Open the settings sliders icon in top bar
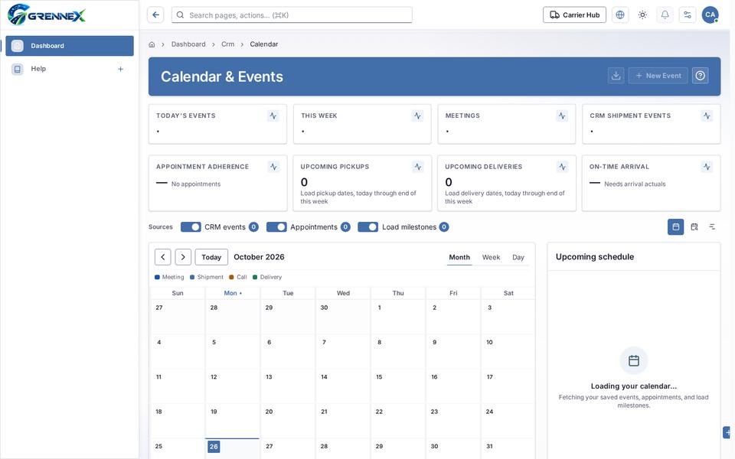Screen dimensions: 735x459 pyautogui.click(x=688, y=15)
